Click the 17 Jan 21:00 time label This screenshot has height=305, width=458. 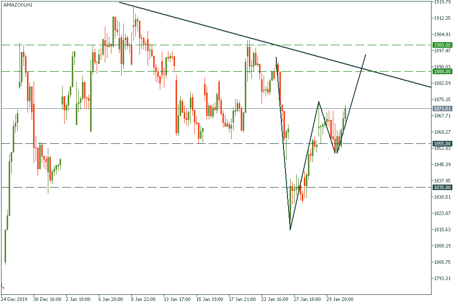coord(243,299)
